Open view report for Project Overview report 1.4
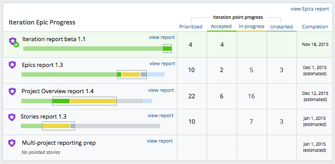Viewport: 335px width, 164px height. coord(161,90)
